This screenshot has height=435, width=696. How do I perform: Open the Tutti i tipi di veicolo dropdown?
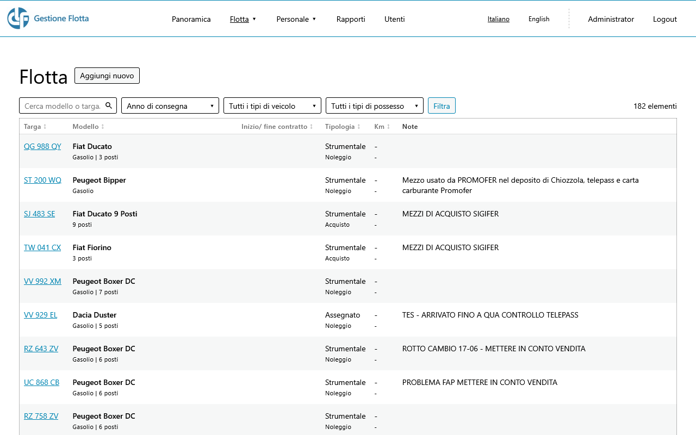[272, 105]
